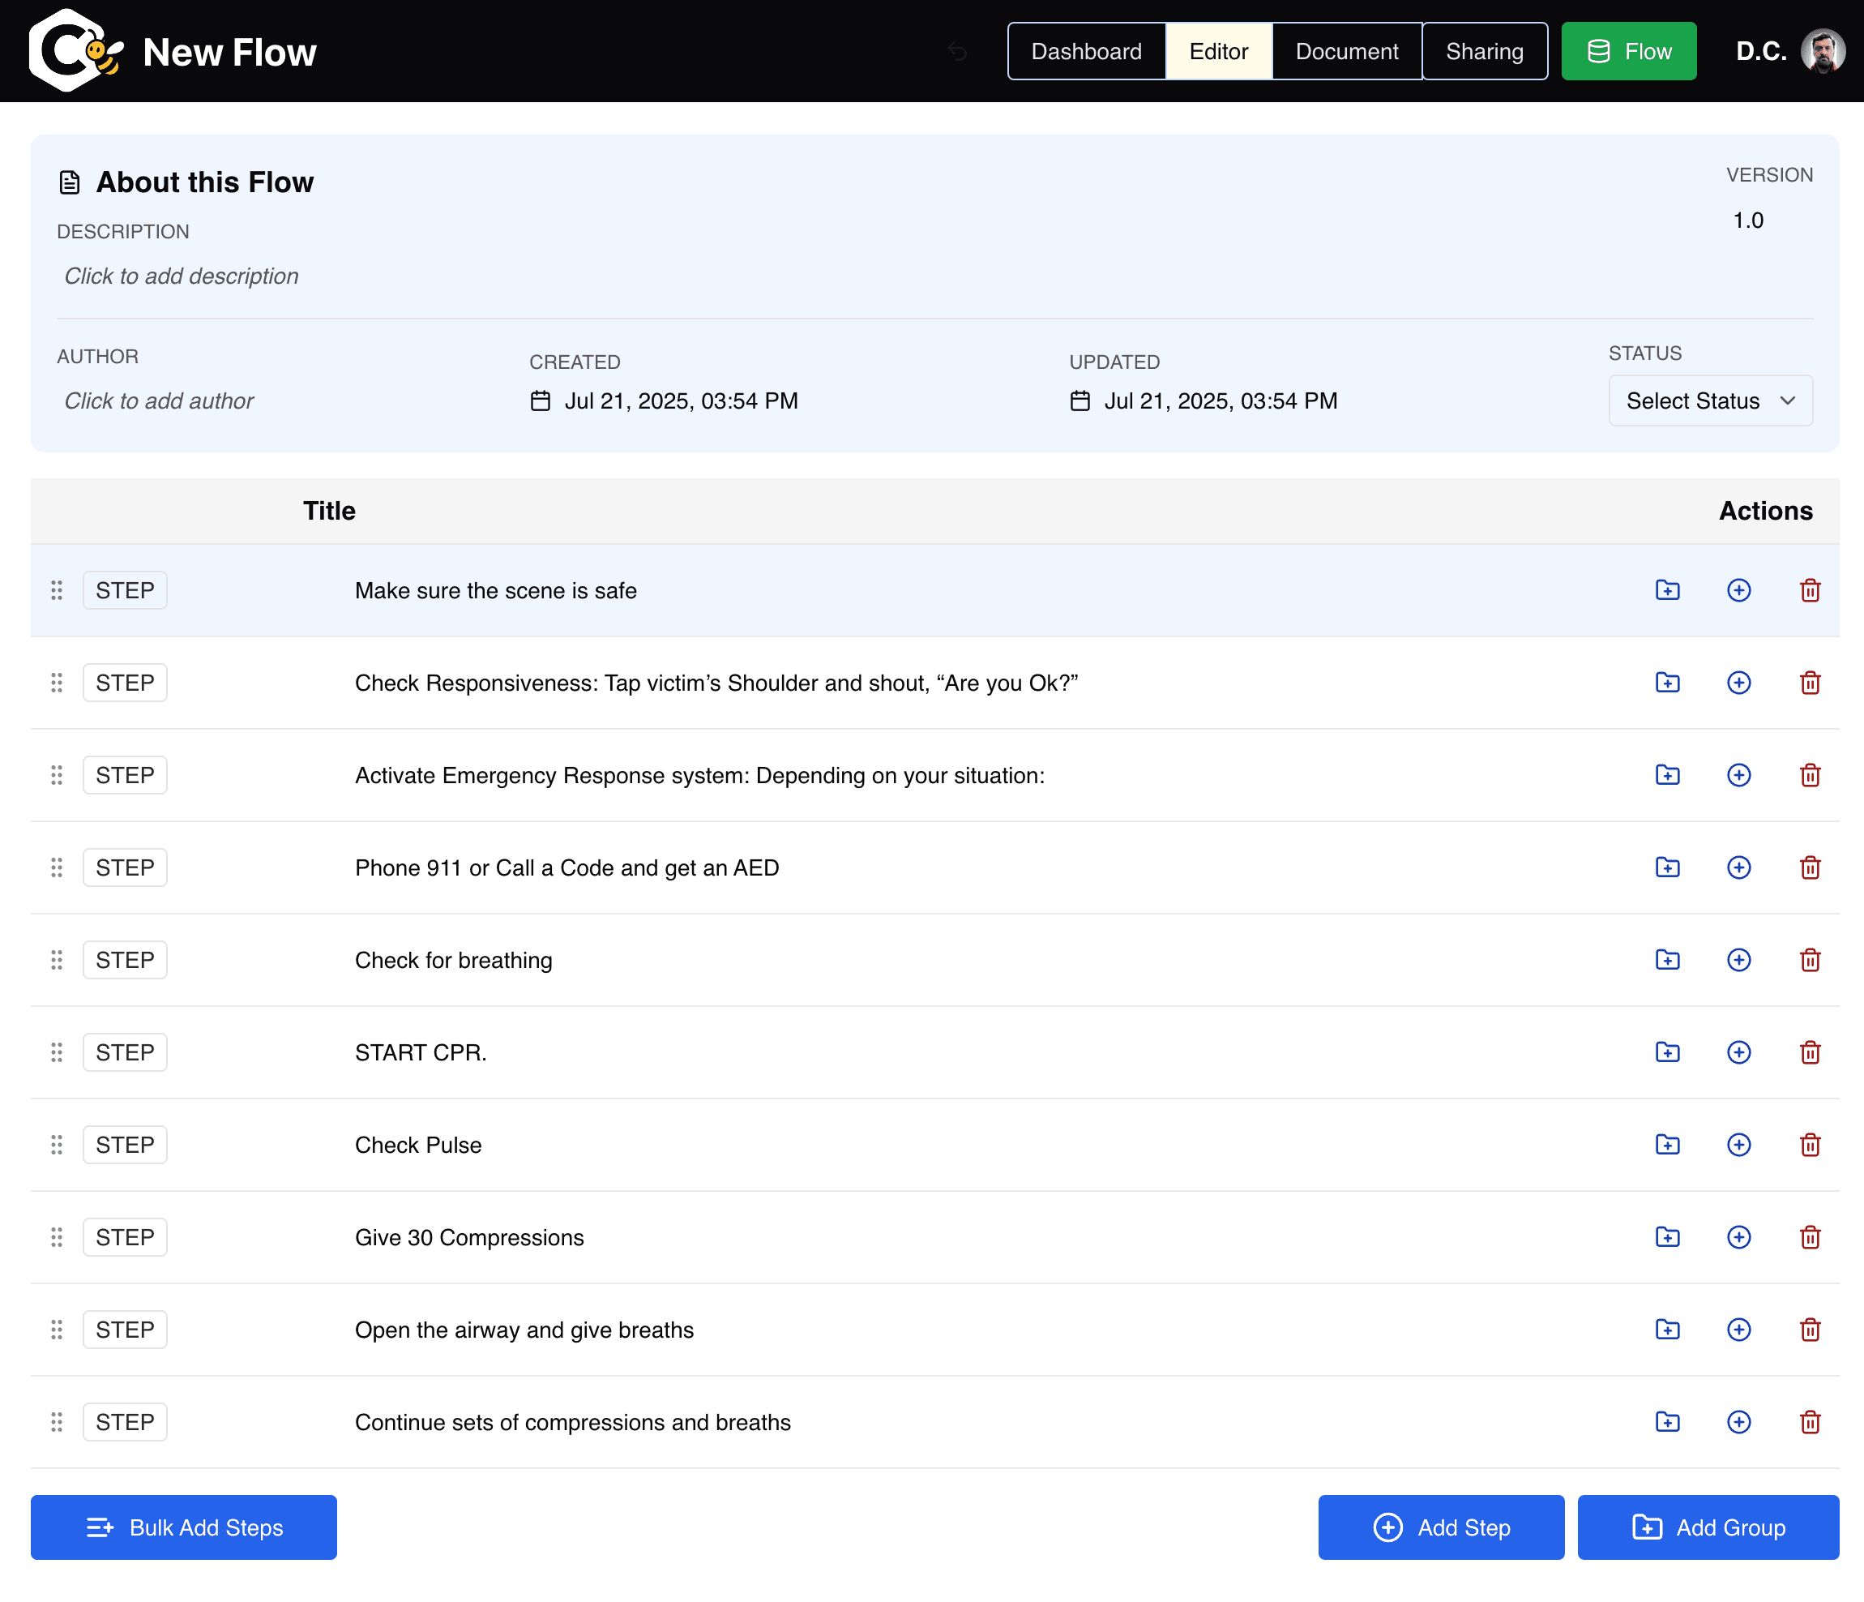Screen dimensions: 1864x1602
Task: Click the green Flow button
Action: click(x=1628, y=51)
